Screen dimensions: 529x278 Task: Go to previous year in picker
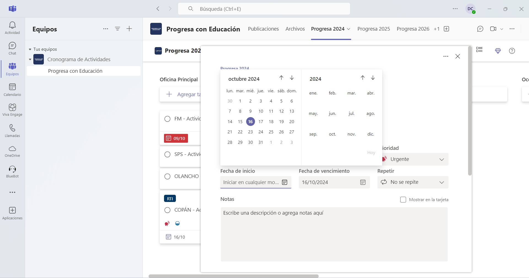coord(362,78)
